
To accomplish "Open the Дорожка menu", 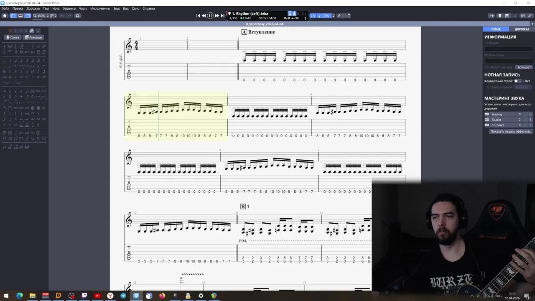I will pos(33,8).
